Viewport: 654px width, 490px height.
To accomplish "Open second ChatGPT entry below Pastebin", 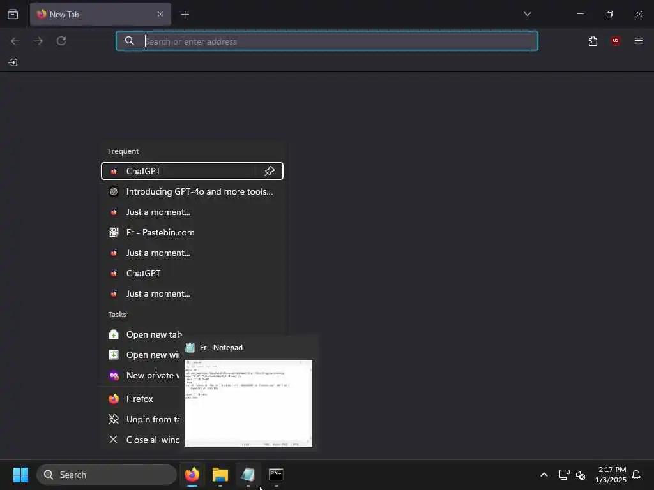I will coord(192,273).
